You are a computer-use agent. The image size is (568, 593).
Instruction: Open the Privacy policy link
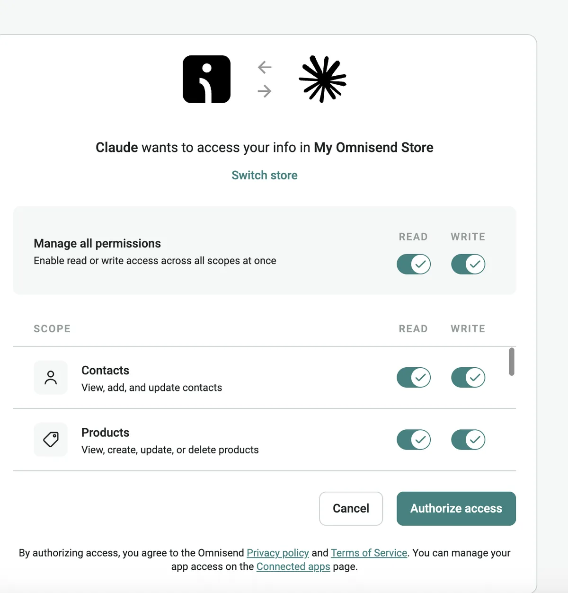[x=278, y=553]
